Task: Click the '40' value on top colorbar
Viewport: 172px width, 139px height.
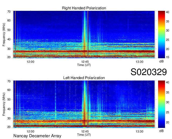Action: (x=167, y=12)
